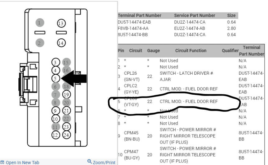Screen dimensions: 268x165
Task: Click pin 23 circle in connector diagram
Action: [67, 127]
